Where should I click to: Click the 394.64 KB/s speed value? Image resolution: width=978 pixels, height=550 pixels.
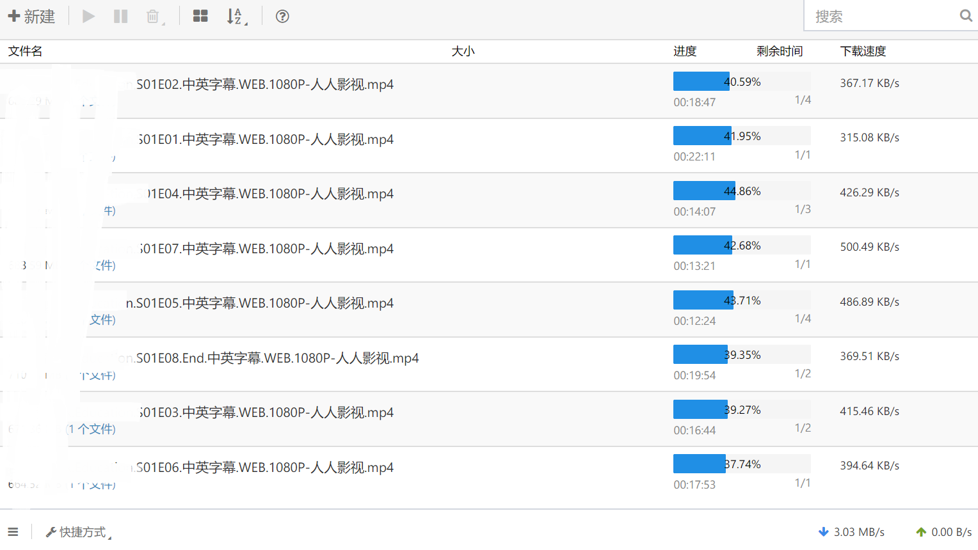pyautogui.click(x=870, y=466)
